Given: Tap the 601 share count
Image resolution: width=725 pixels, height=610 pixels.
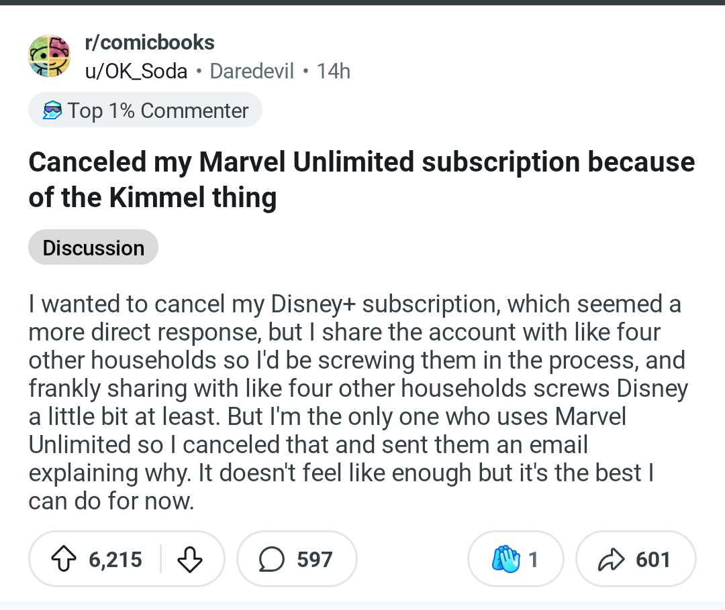Looking at the screenshot, I should (653, 559).
